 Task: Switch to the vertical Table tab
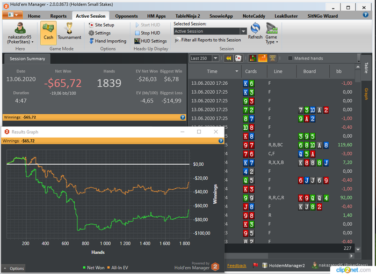pyautogui.click(x=366, y=68)
